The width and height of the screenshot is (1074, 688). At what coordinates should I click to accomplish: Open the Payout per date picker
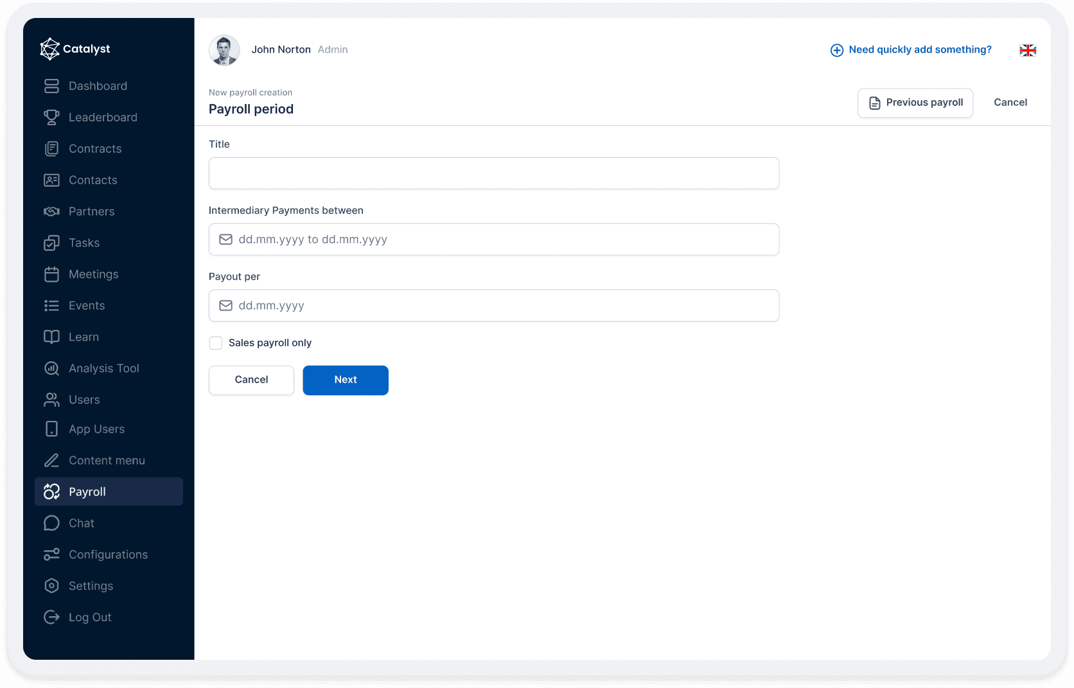pos(493,305)
